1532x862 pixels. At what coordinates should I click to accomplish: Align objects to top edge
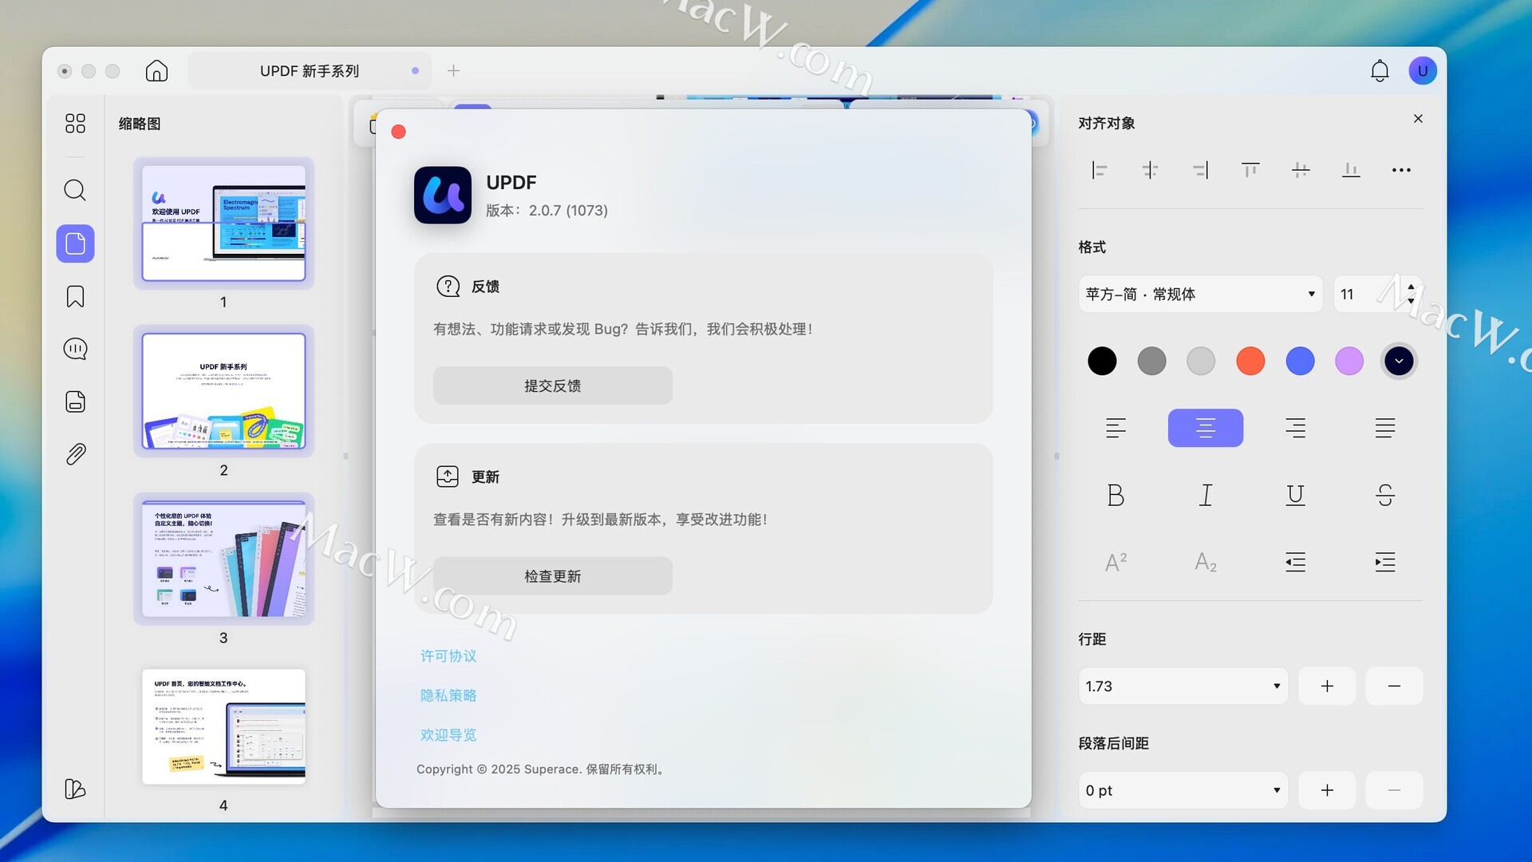pyautogui.click(x=1250, y=170)
